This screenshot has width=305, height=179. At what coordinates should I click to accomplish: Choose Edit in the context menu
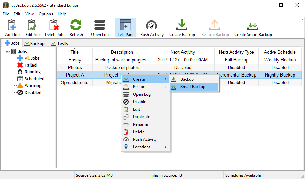coord(146,109)
